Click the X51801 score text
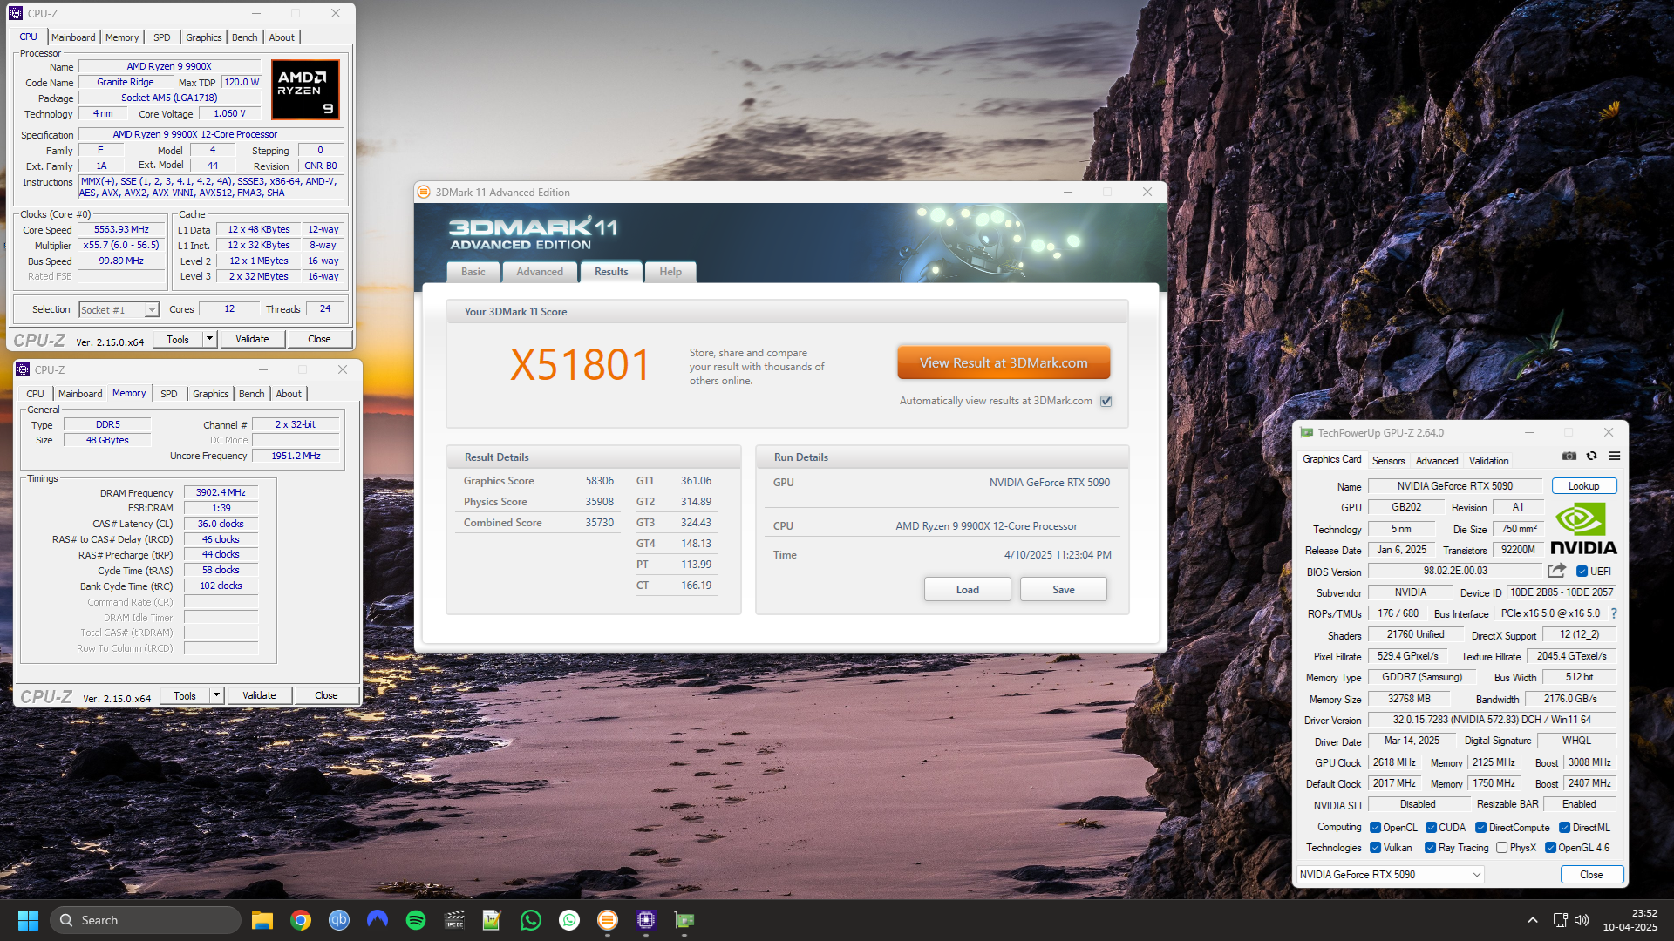Screen dimensions: 1674x941 click(x=580, y=364)
